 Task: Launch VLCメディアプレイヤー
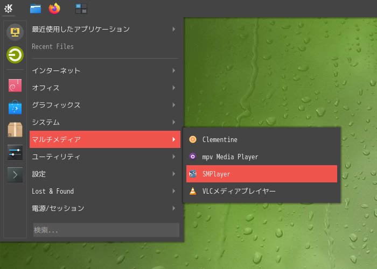[262, 191]
